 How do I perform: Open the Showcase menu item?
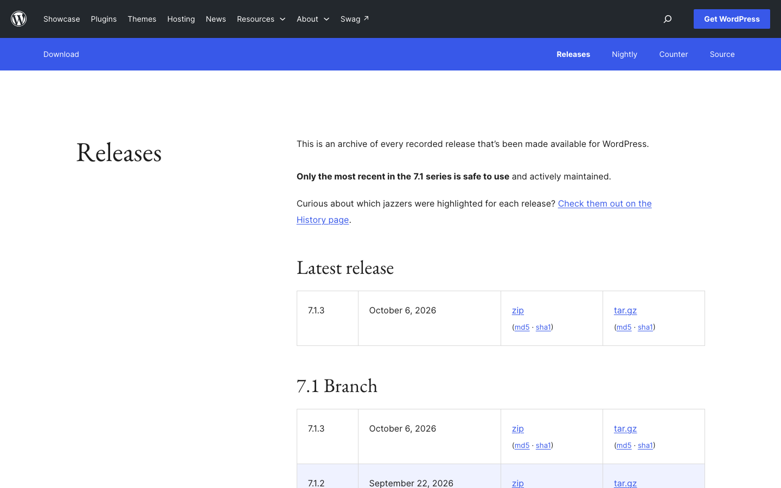[62, 19]
